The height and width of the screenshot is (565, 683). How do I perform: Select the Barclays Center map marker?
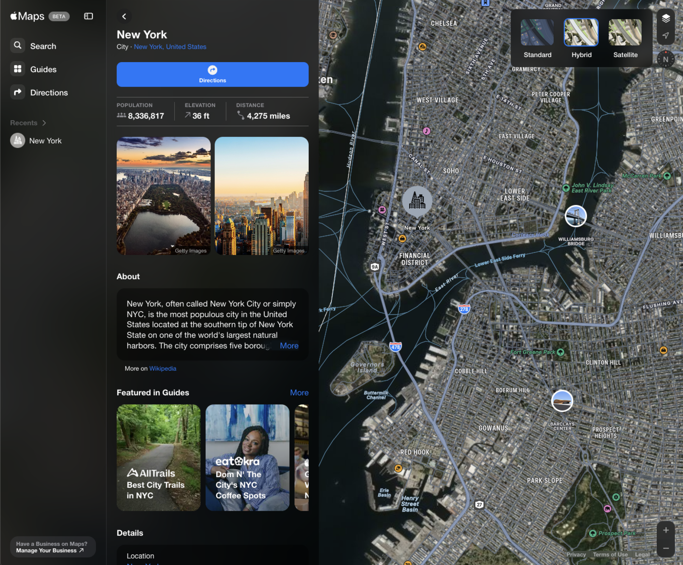pos(562,401)
